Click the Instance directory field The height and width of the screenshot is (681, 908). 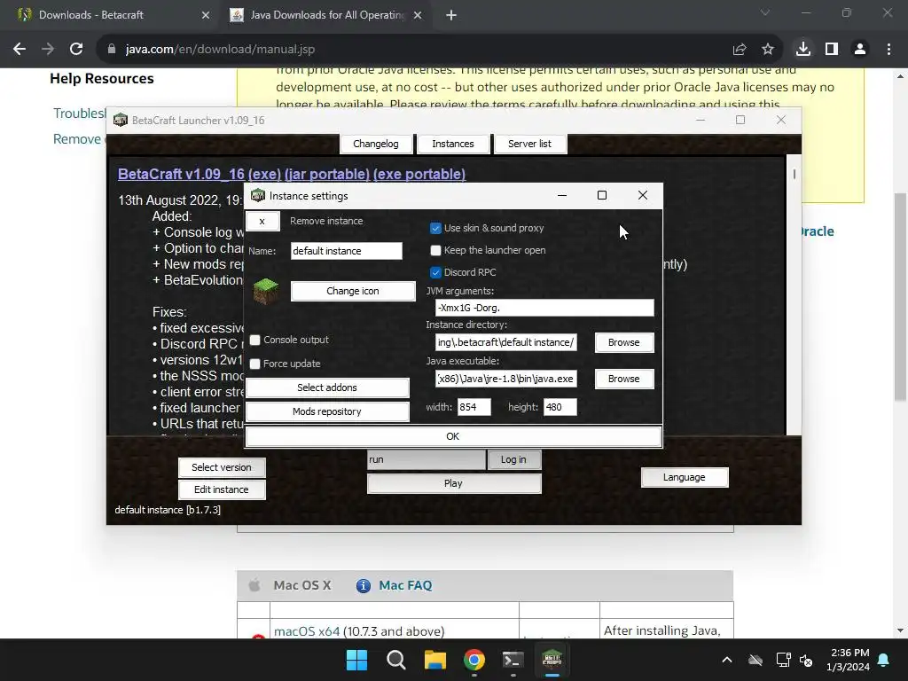tap(506, 342)
